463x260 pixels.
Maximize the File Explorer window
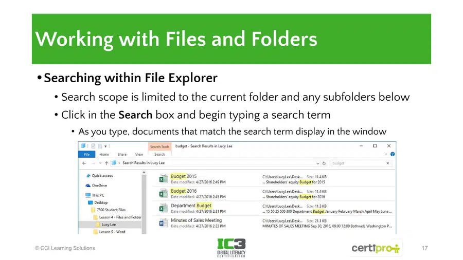[375, 146]
